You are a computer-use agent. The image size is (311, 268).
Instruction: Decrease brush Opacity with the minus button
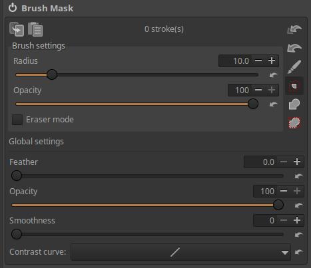(x=258, y=90)
